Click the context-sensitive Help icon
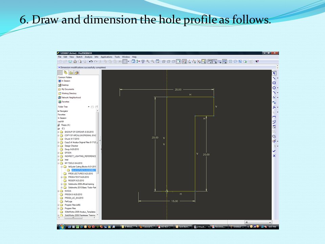Image resolution: width=325 pixels, height=244 pixels. [x=257, y=61]
